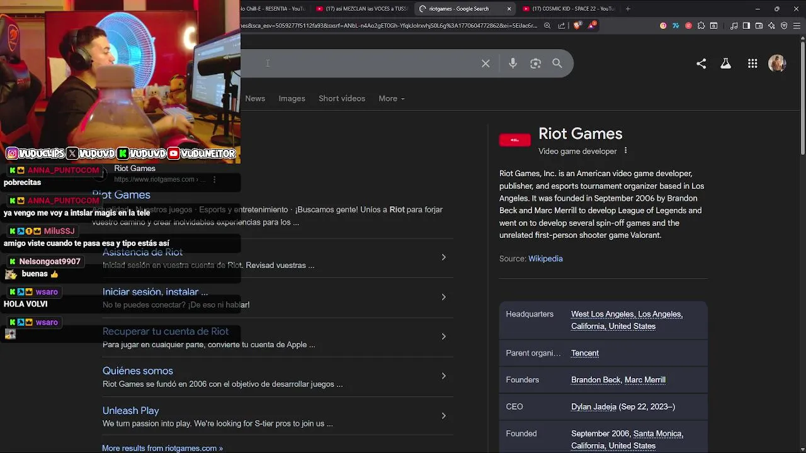Open the Wikipedia source link
Screen dimensions: 806x453
(545, 259)
